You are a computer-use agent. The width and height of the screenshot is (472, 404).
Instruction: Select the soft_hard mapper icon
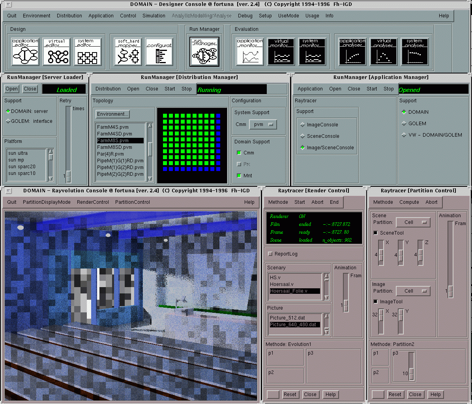[128, 52]
